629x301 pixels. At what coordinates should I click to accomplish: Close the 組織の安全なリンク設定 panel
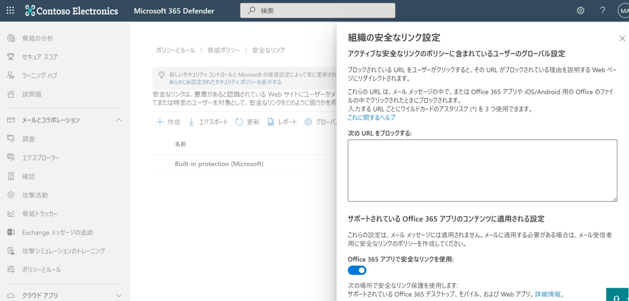pos(622,38)
